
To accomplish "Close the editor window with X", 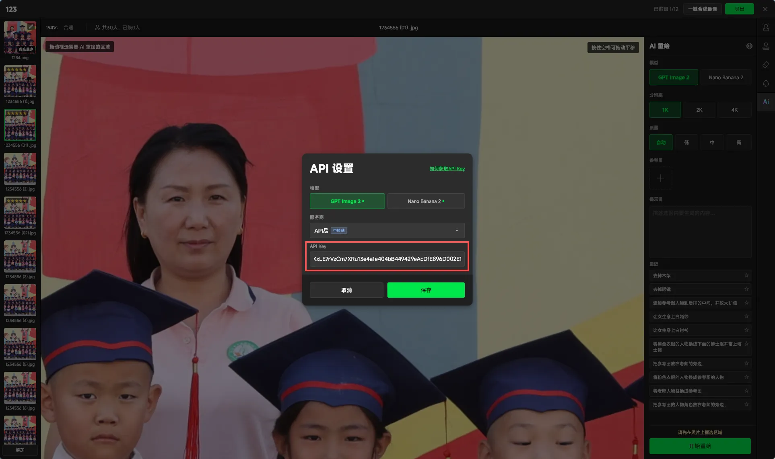I will [x=765, y=9].
